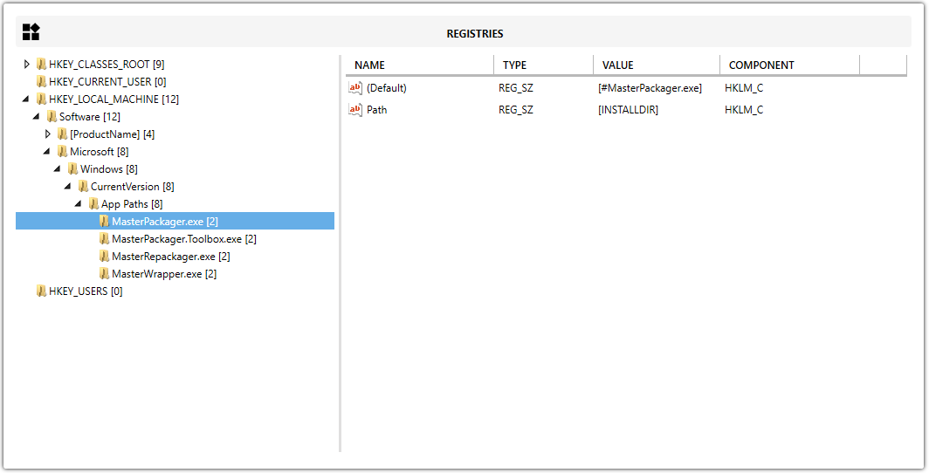Click the [ProductName] folder icon

[63, 134]
